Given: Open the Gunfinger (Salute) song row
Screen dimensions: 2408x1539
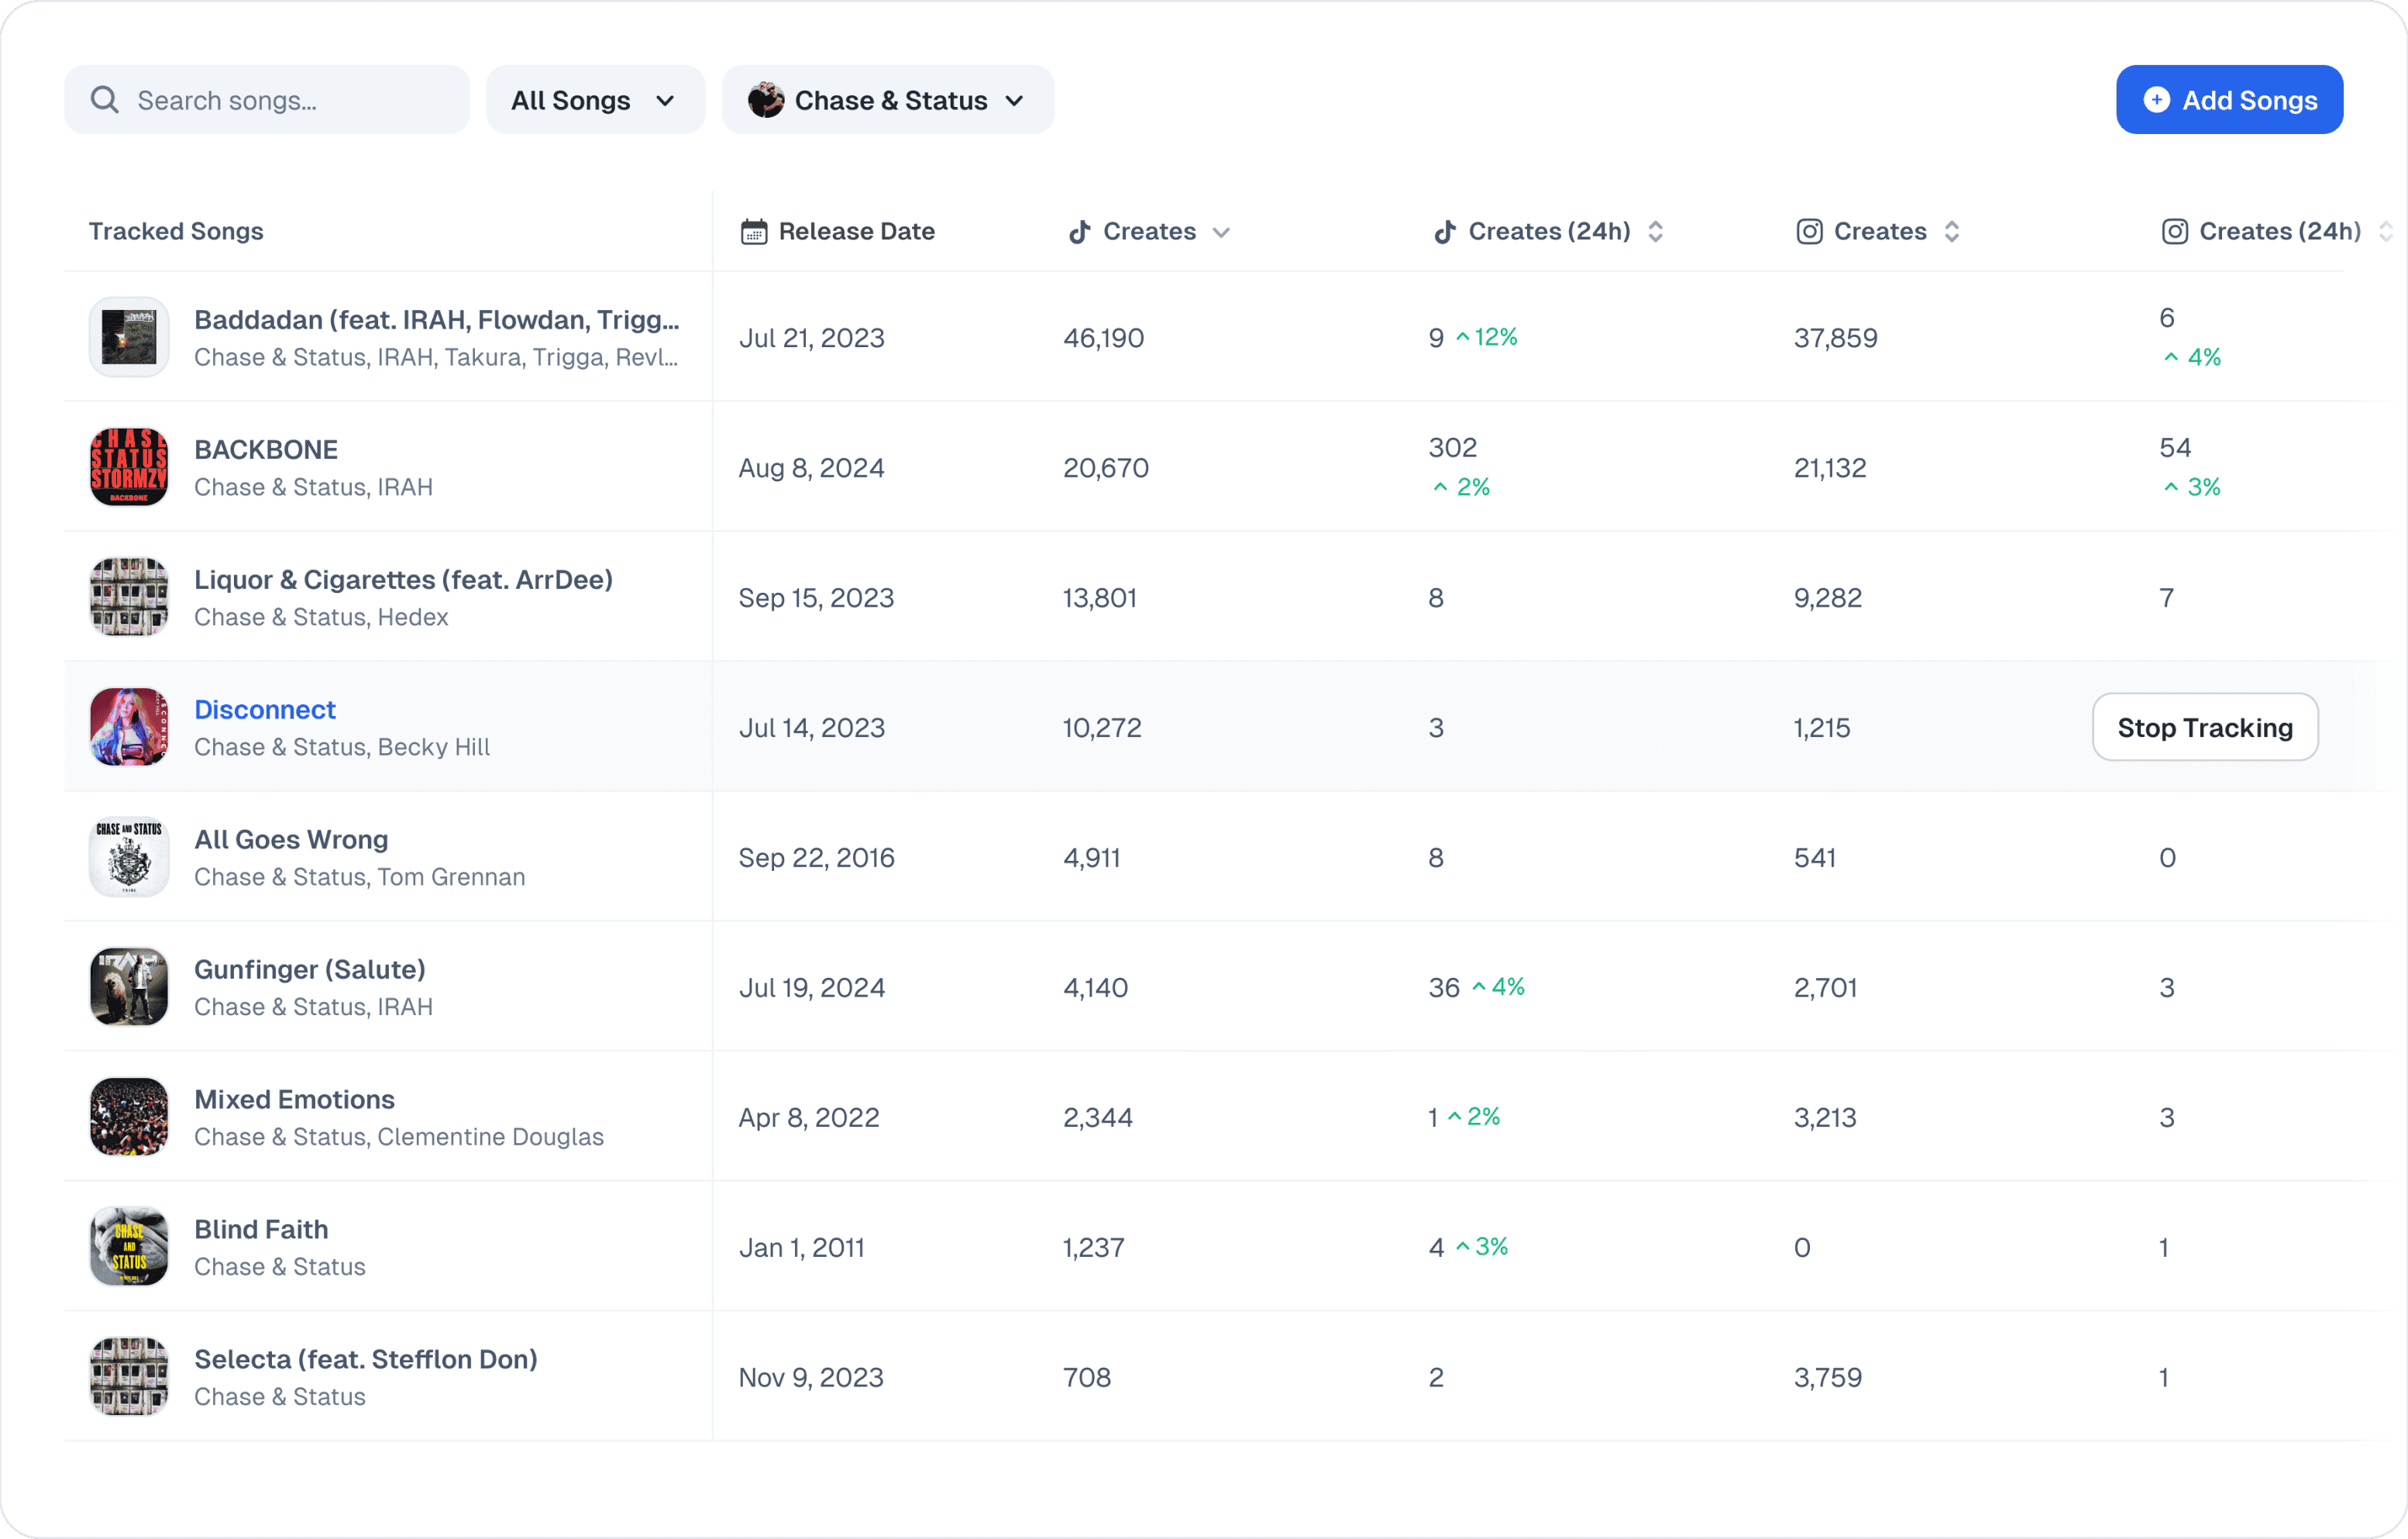Looking at the screenshot, I should pos(310,969).
